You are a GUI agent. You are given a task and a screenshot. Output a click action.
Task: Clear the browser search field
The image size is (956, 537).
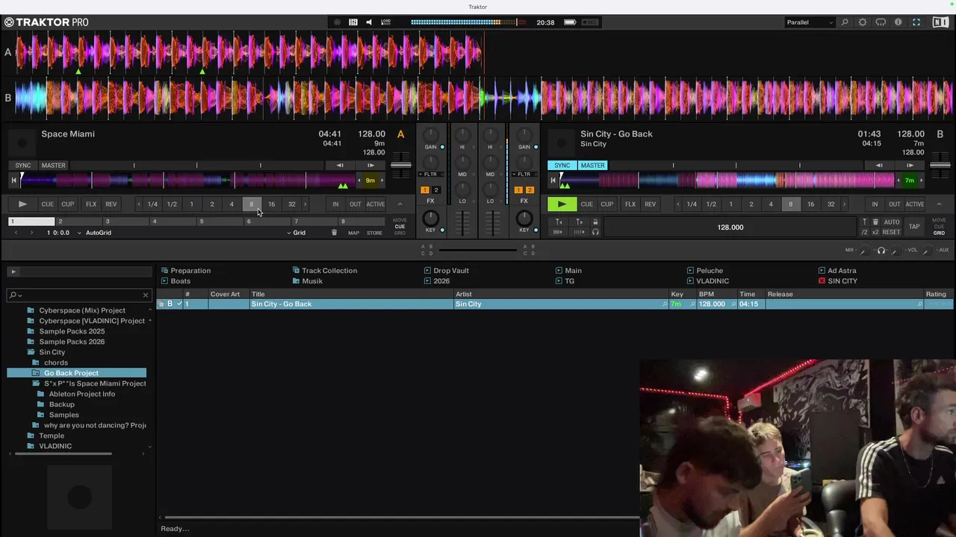point(146,295)
